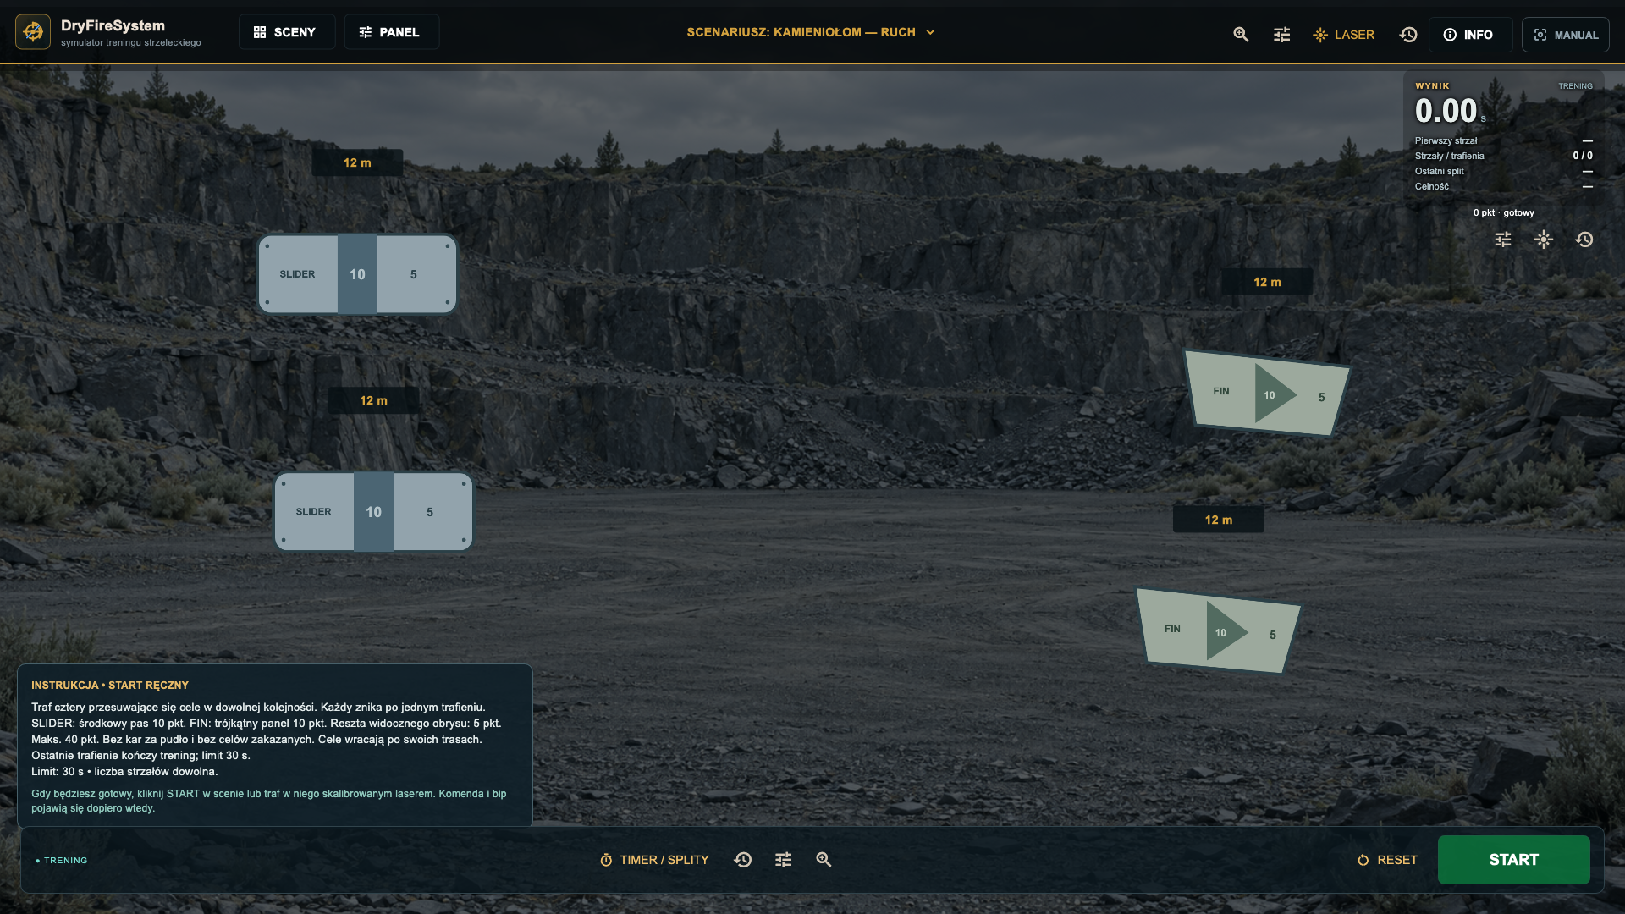Click the zoom magnifier icon in bottom bar
The width and height of the screenshot is (1625, 914).
coord(824,860)
